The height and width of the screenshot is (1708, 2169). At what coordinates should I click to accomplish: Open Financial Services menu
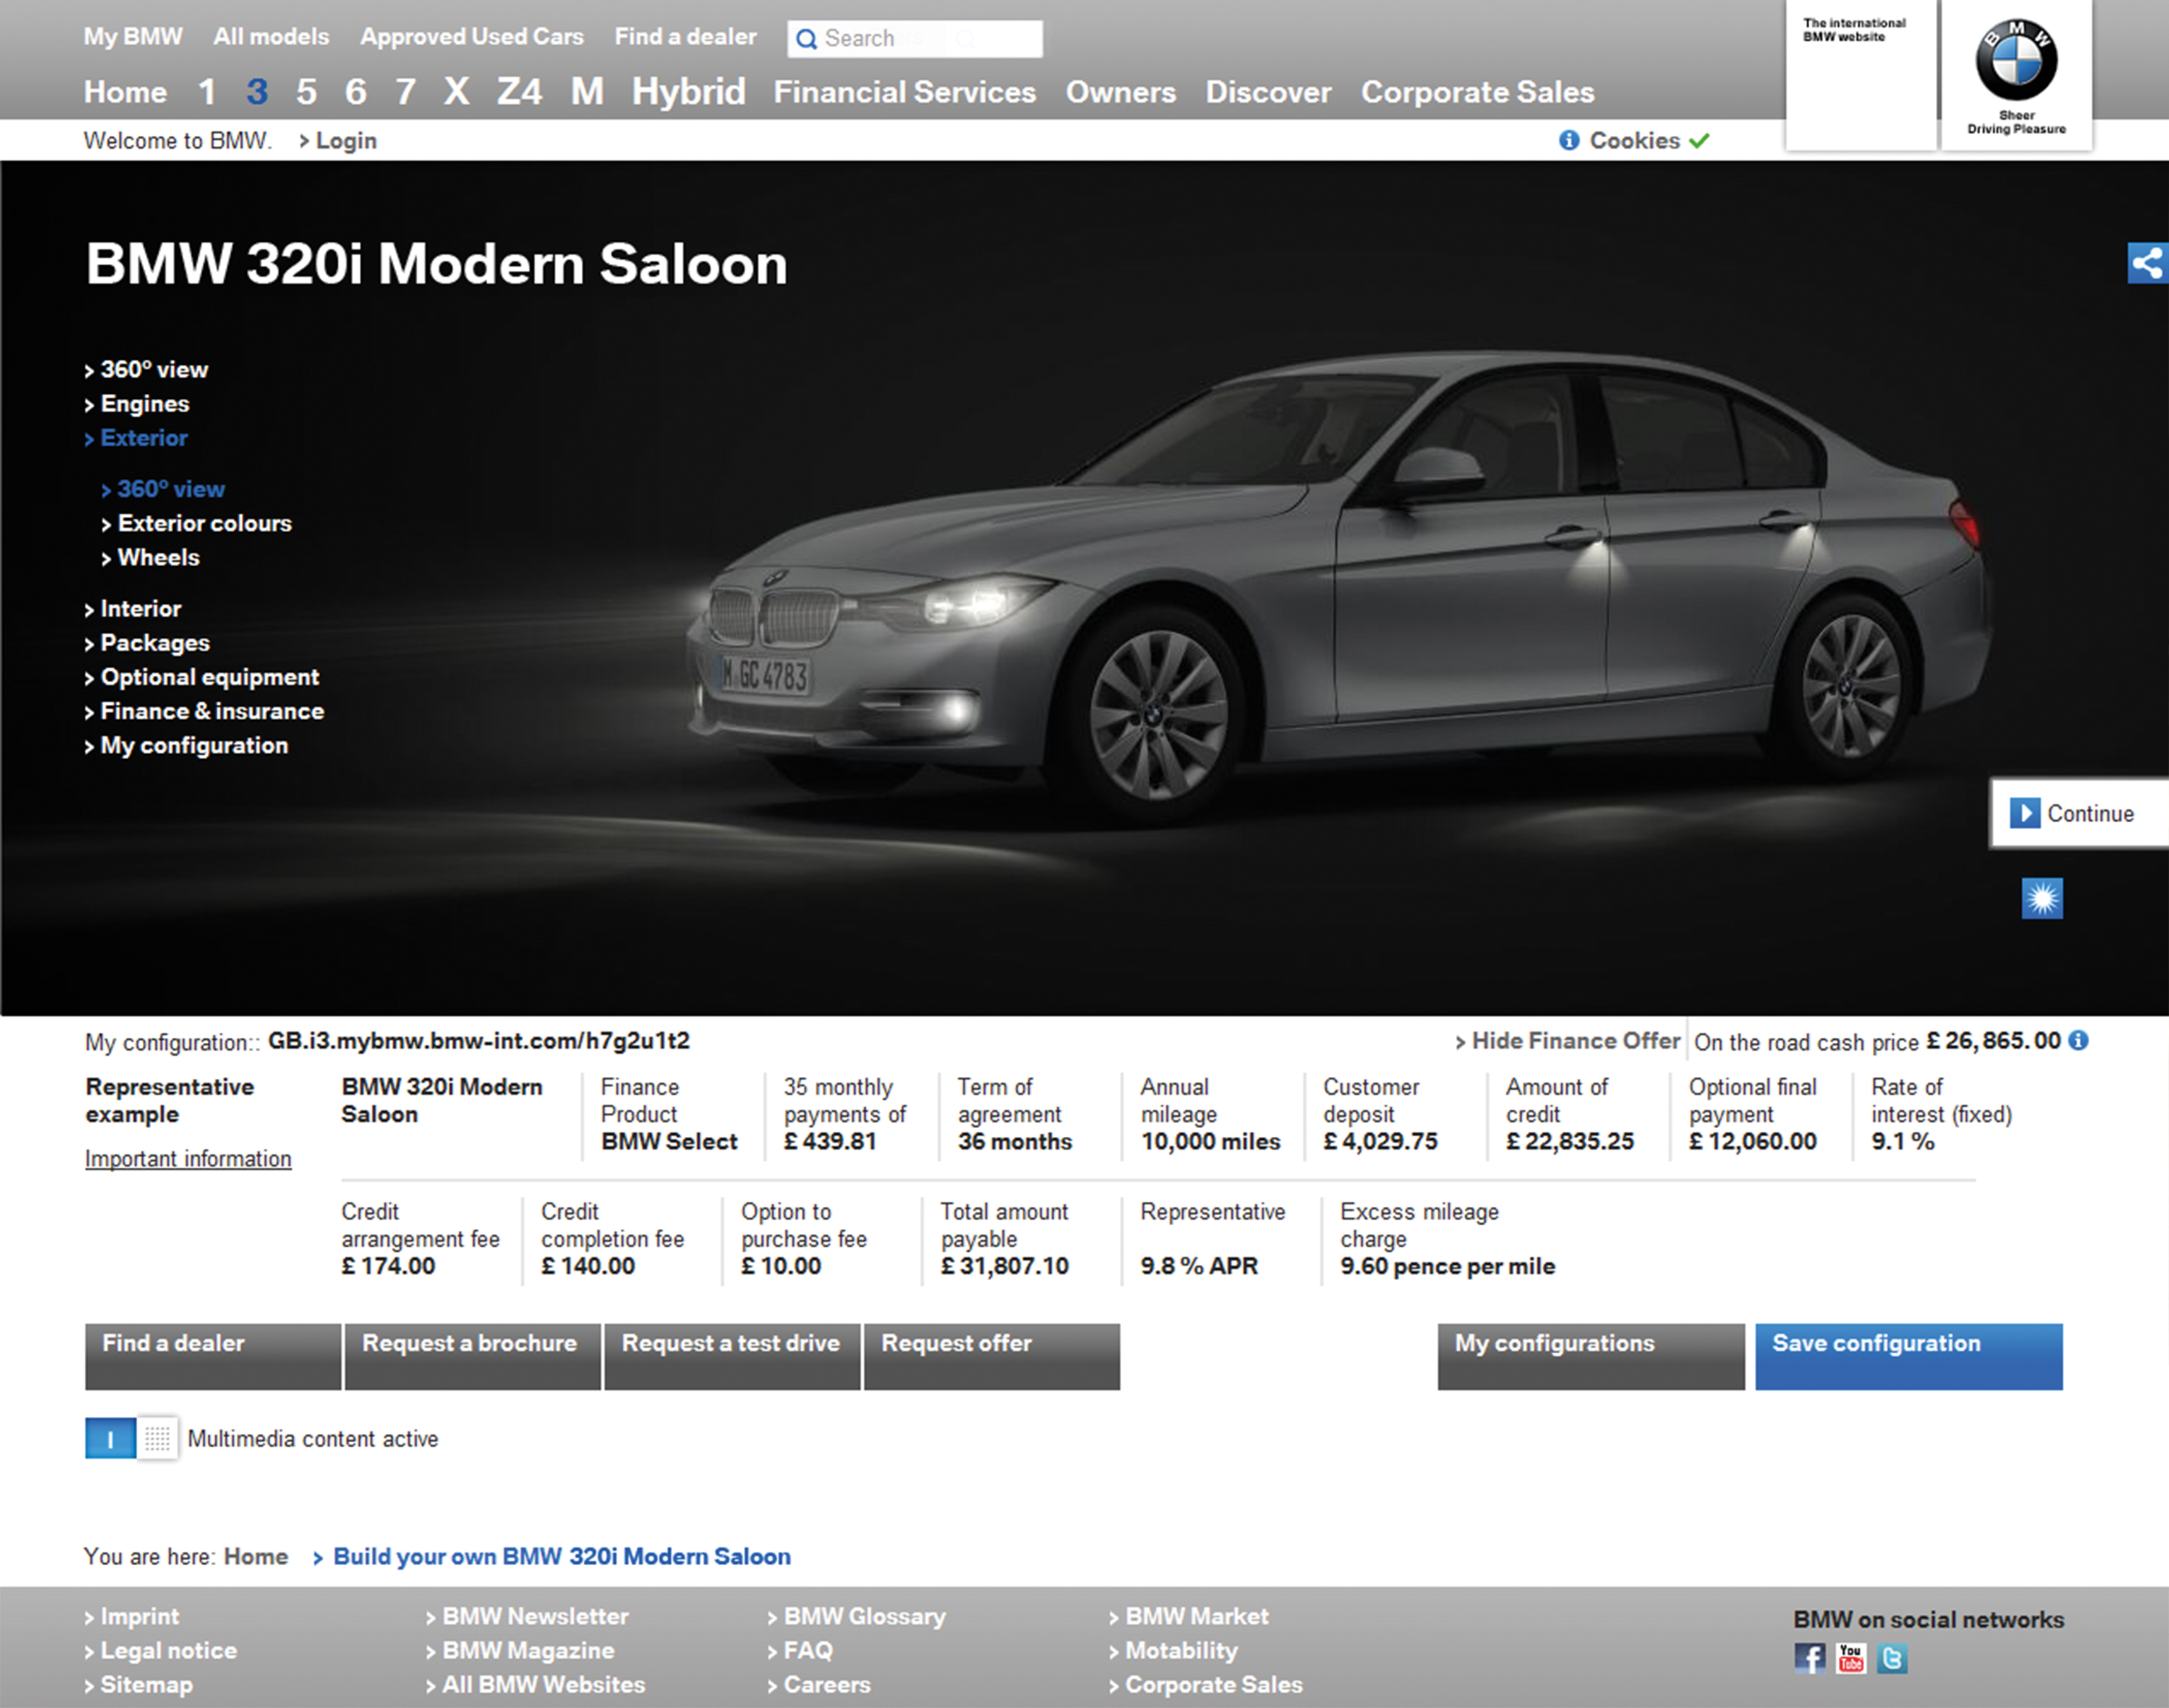pos(904,92)
